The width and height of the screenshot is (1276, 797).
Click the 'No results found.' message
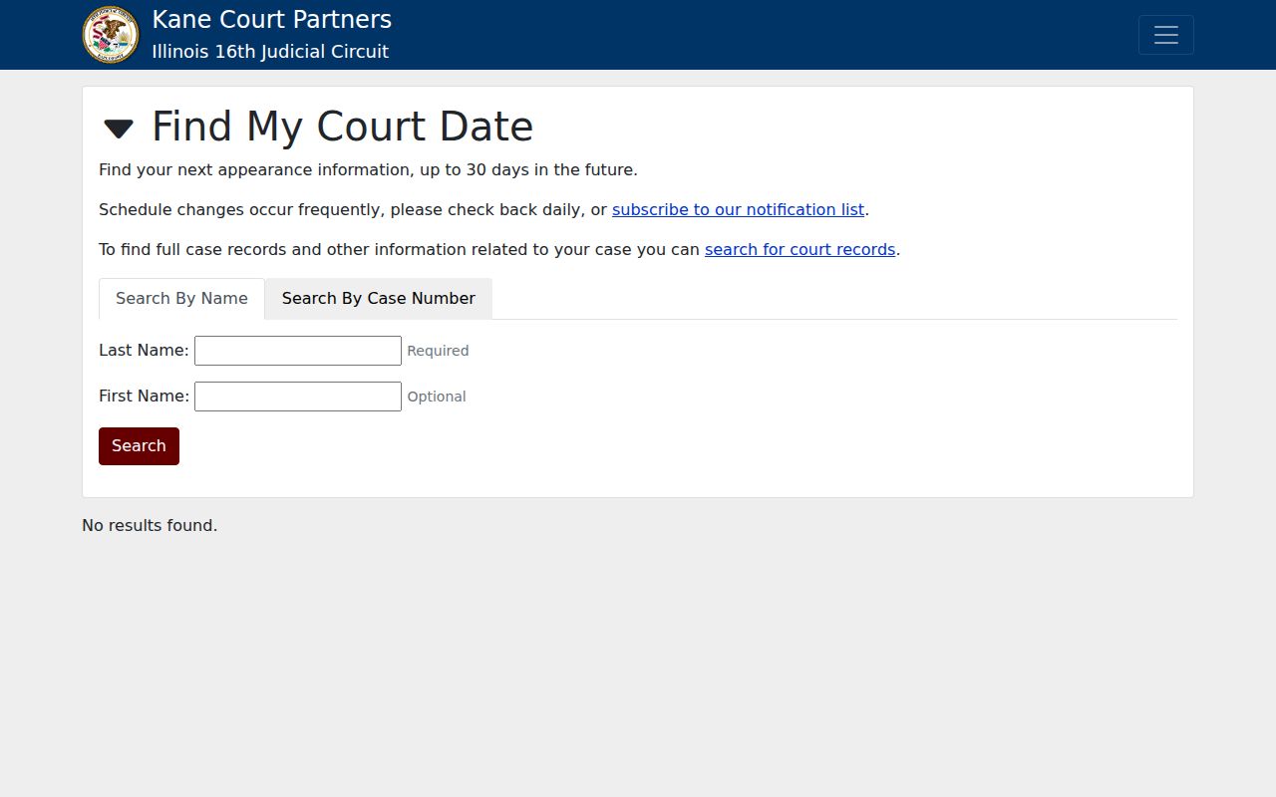(150, 525)
